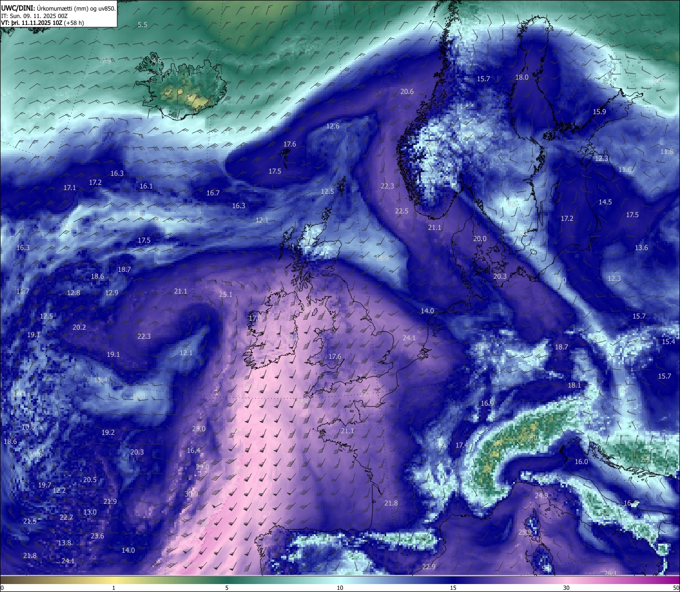
Task: Select the color scale label 5
Action: [227, 588]
